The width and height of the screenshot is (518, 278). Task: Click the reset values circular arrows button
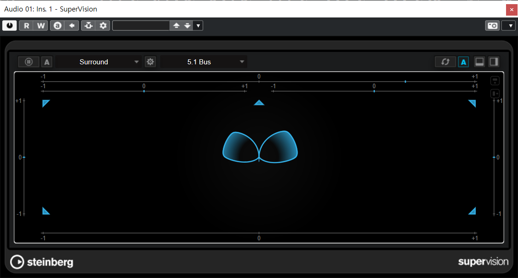click(x=445, y=62)
